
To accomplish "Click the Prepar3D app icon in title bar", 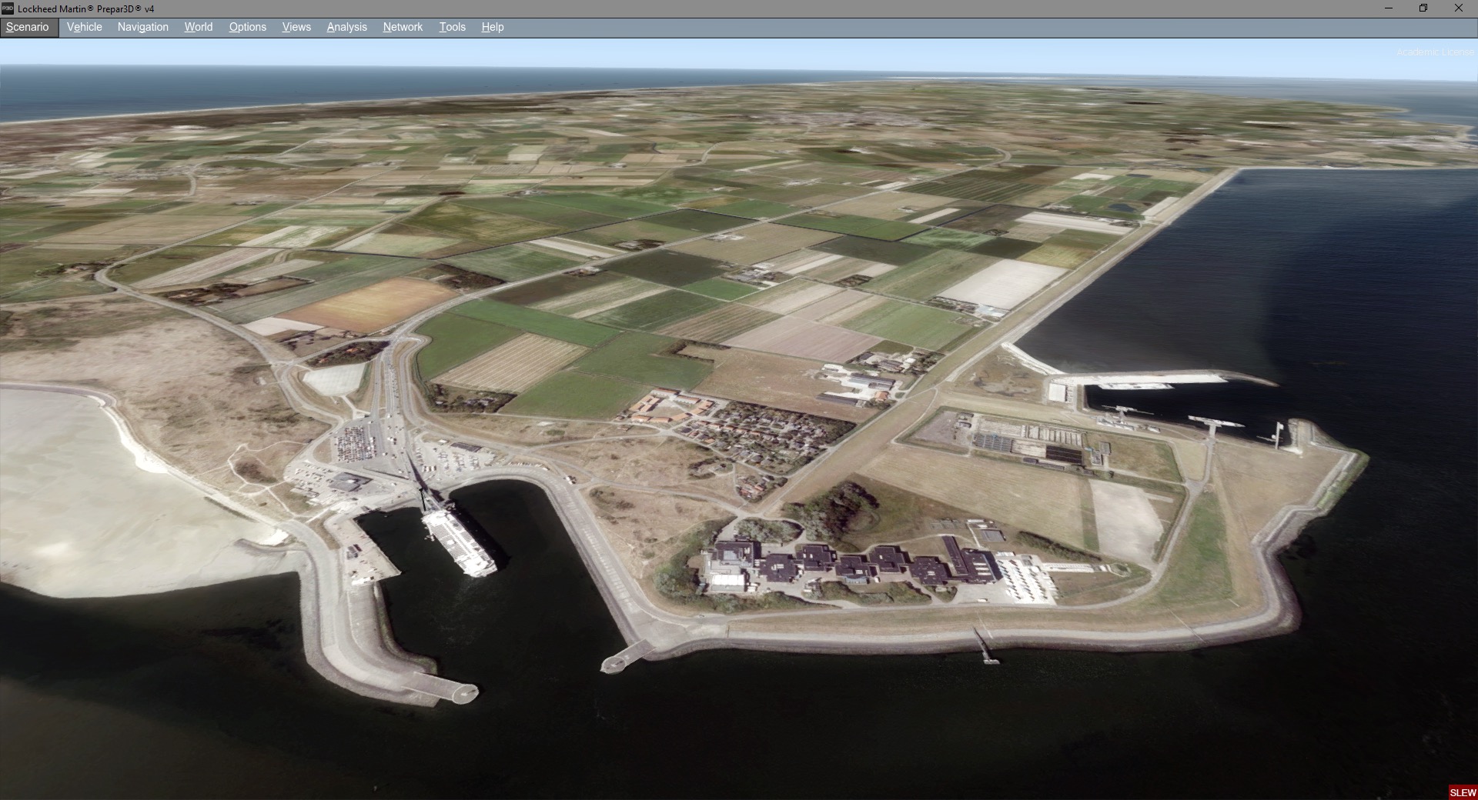I will 8,8.
